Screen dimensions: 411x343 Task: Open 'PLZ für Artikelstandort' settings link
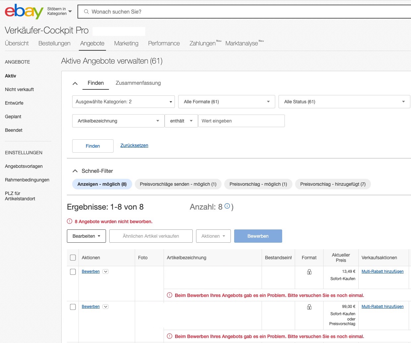click(20, 196)
